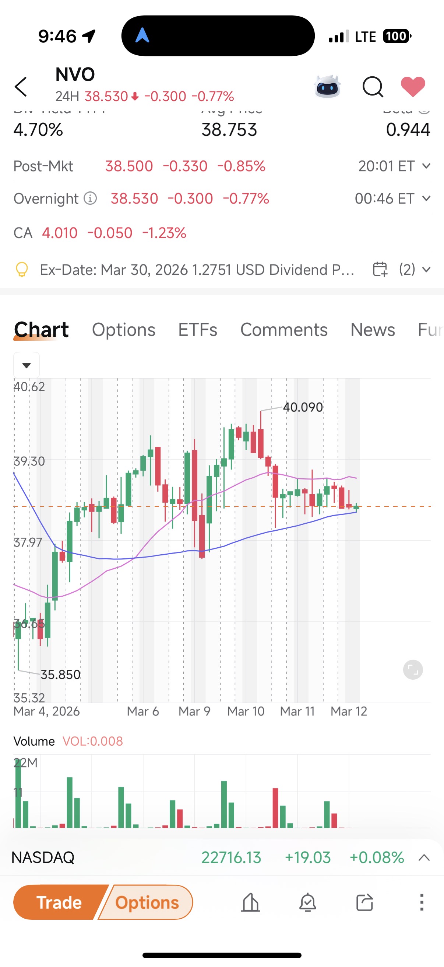Expand the Post-Mkt 20:01 ET dropdown
The width and height of the screenshot is (444, 967).
[426, 166]
